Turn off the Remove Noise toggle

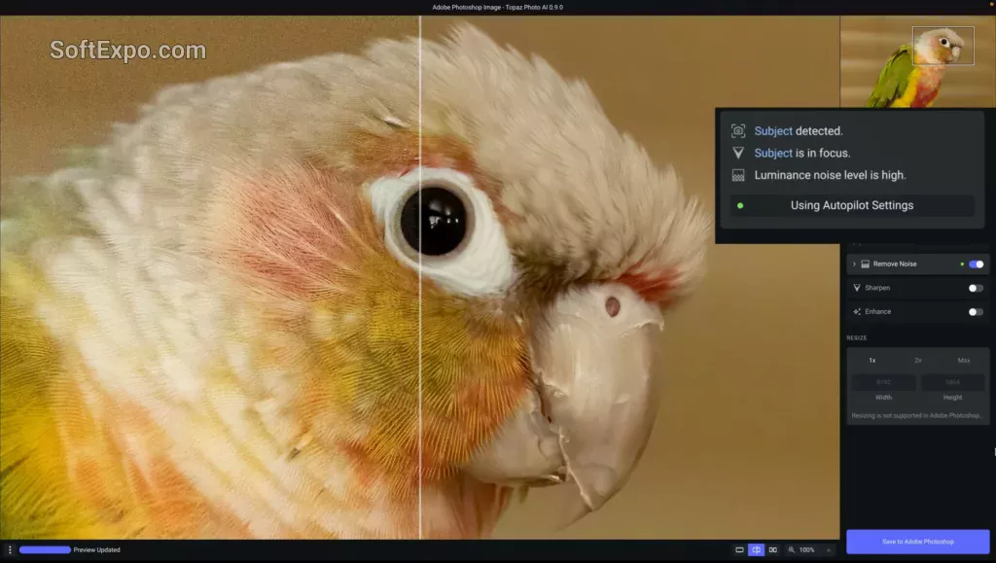tap(976, 264)
